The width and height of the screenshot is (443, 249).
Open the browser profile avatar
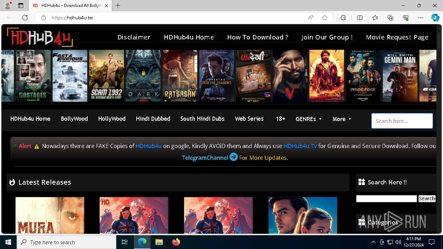point(7,6)
